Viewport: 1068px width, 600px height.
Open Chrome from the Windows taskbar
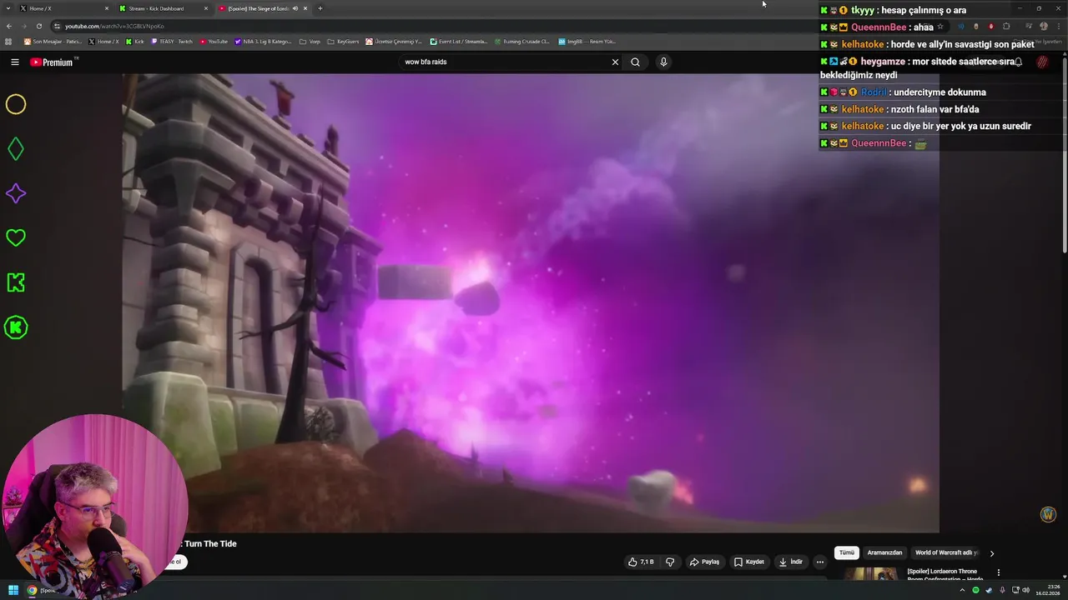(x=32, y=590)
